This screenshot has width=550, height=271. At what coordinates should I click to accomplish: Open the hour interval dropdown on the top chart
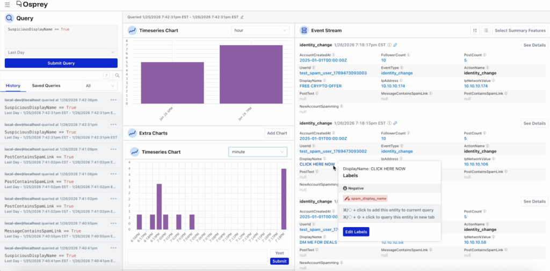tap(260, 31)
